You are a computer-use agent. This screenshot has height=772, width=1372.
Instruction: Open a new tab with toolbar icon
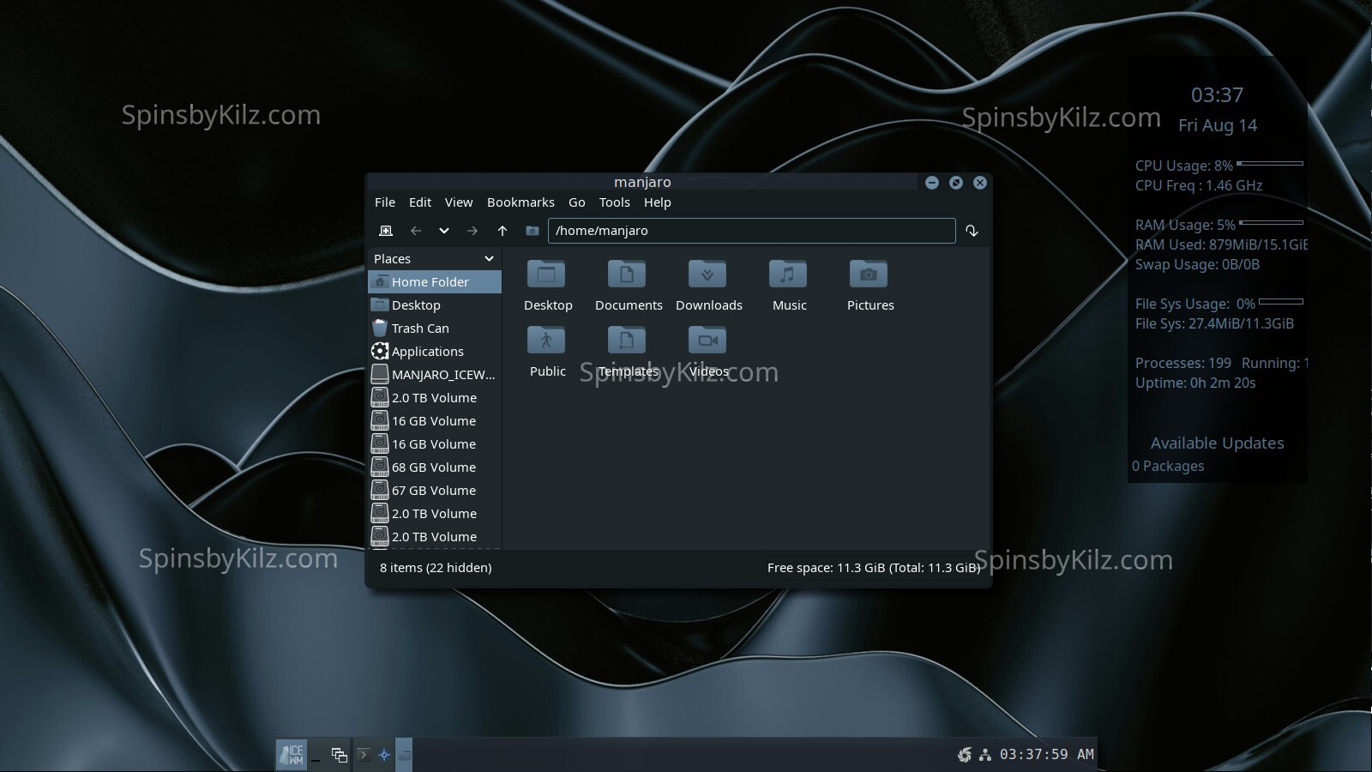(386, 231)
